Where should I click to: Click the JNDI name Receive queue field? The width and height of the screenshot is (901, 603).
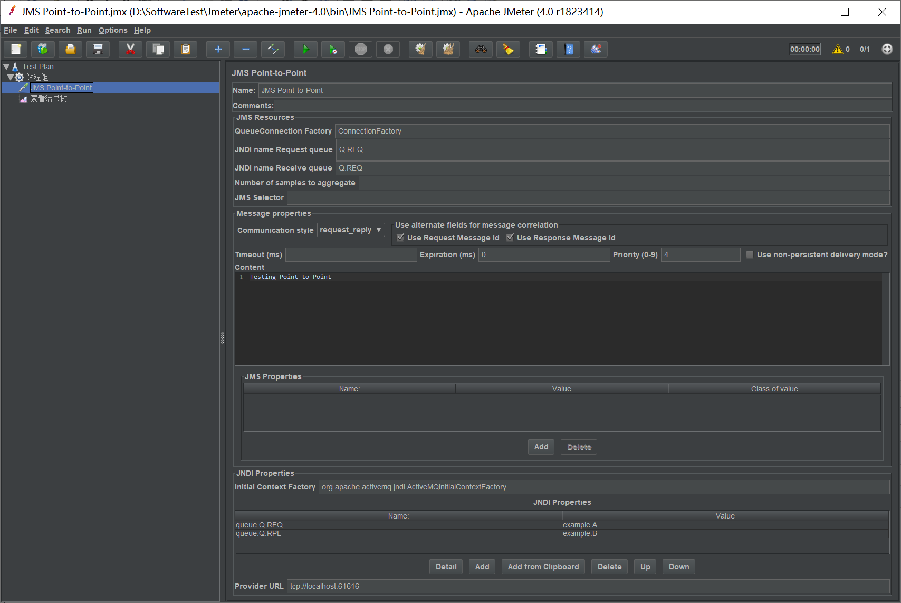point(612,168)
